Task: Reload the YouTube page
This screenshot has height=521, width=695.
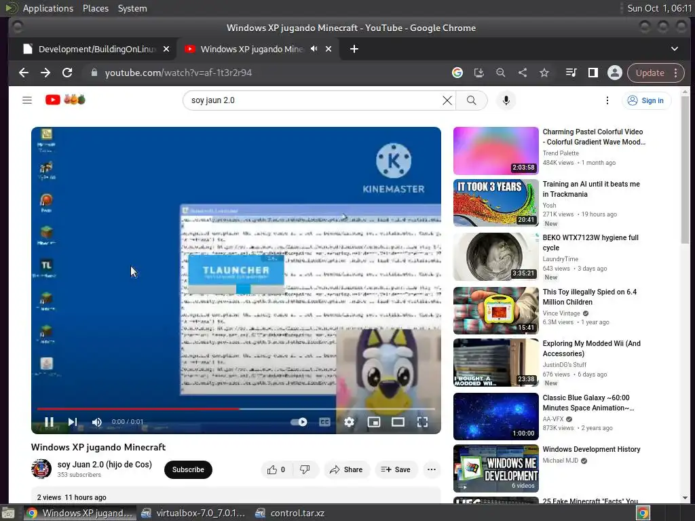Action: pos(67,73)
